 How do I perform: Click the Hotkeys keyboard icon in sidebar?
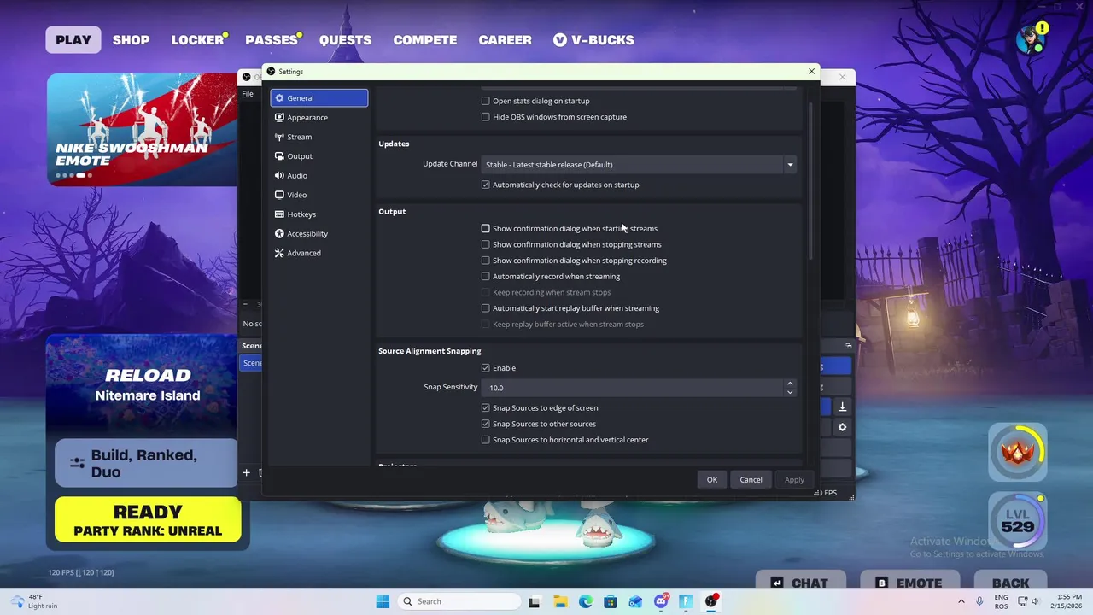point(279,214)
